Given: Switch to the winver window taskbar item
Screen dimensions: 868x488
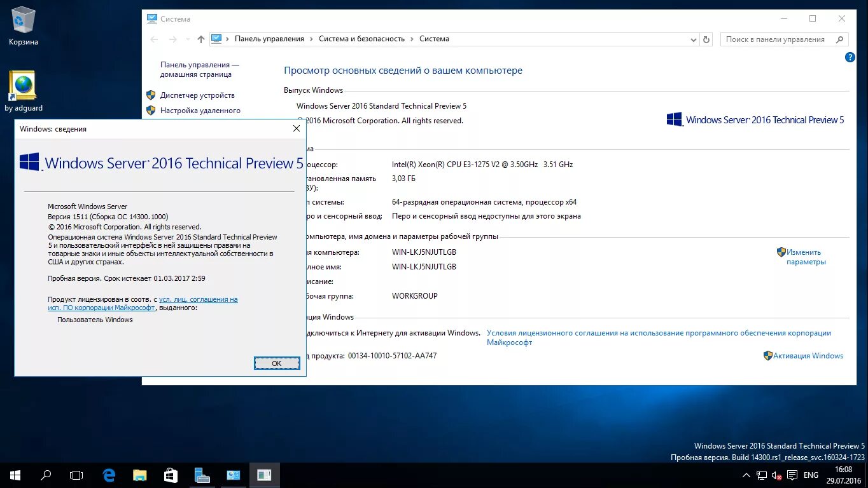Looking at the screenshot, I should coord(264,475).
